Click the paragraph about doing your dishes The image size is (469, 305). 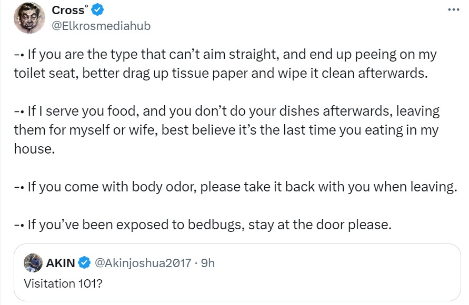tap(226, 130)
